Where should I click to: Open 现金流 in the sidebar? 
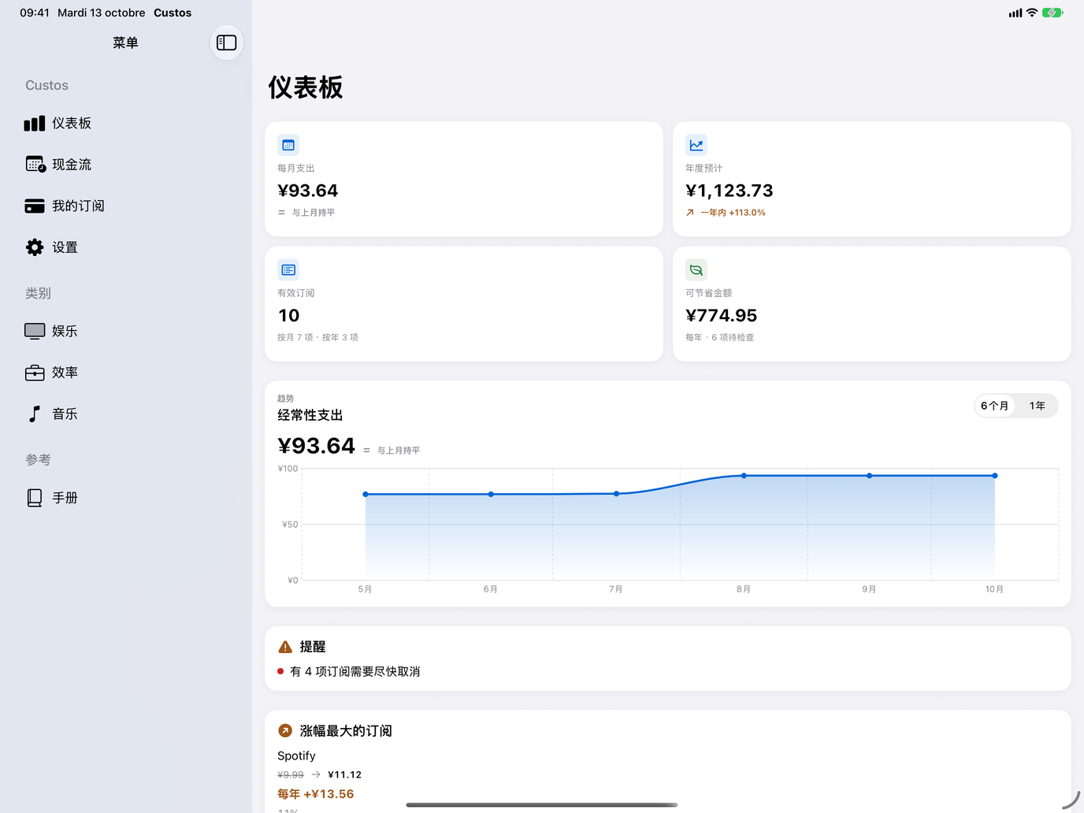(x=126, y=165)
